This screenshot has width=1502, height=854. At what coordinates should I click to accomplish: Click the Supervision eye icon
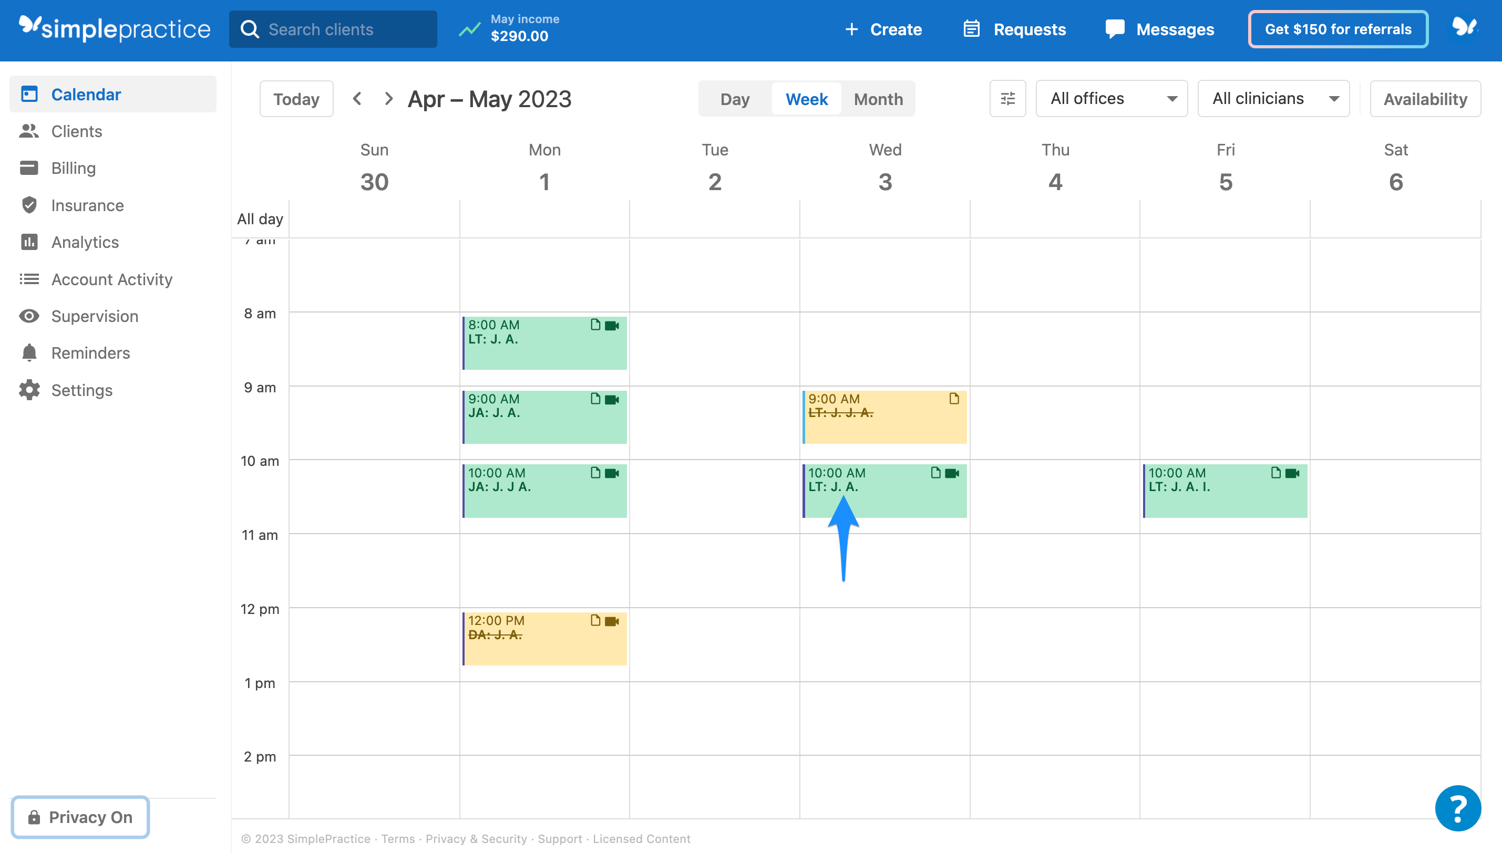[29, 316]
